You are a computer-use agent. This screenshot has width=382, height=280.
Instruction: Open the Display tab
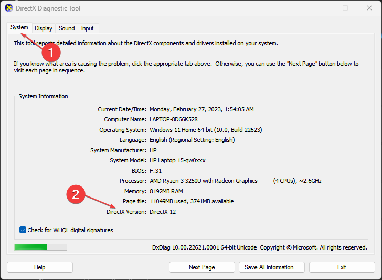[44, 28]
